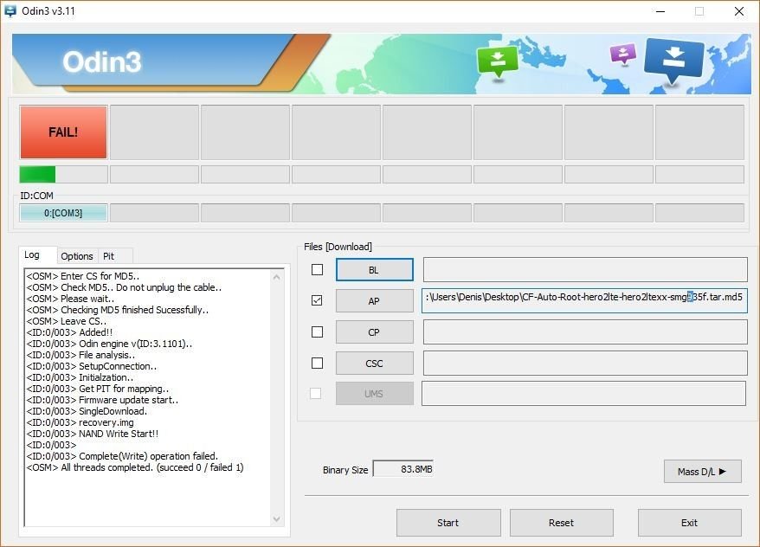
Task: Click log line 'File analysis..'
Action: pyautogui.click(x=81, y=355)
